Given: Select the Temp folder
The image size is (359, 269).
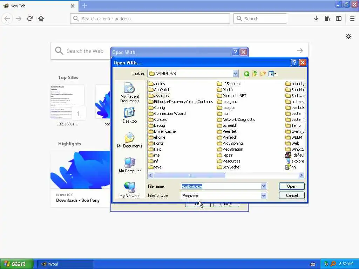Looking at the screenshot, I should (x=293, y=125).
